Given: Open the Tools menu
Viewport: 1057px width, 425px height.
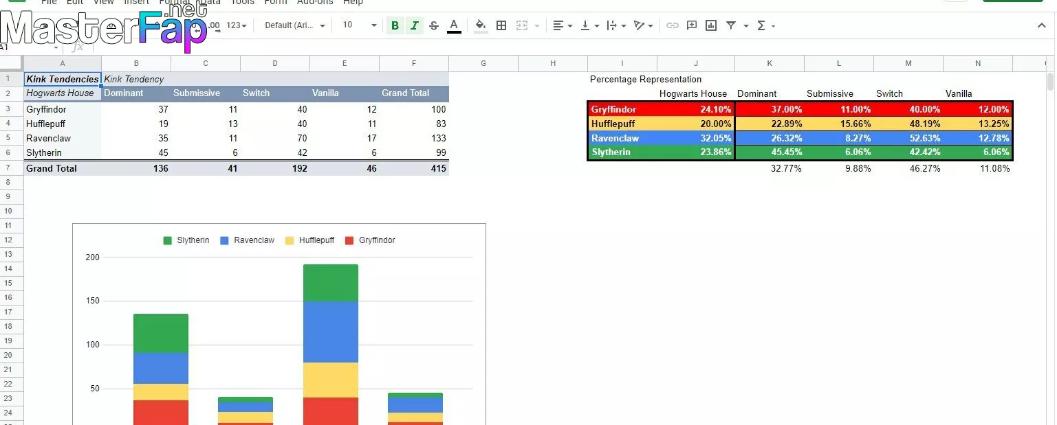Looking at the screenshot, I should coord(242,3).
